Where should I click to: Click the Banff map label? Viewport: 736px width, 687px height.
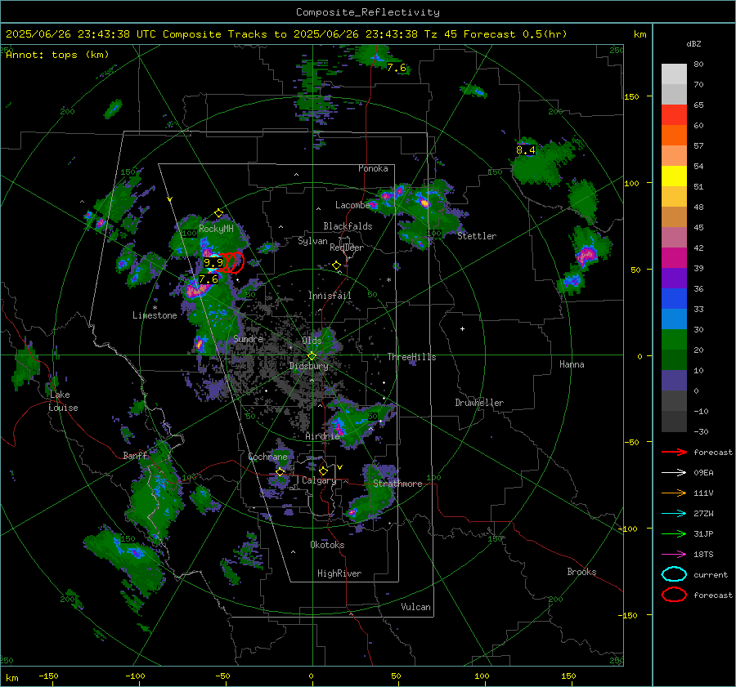click(135, 455)
